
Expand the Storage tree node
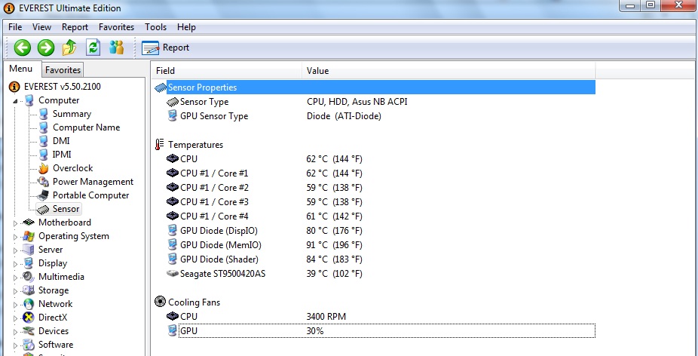(x=16, y=291)
